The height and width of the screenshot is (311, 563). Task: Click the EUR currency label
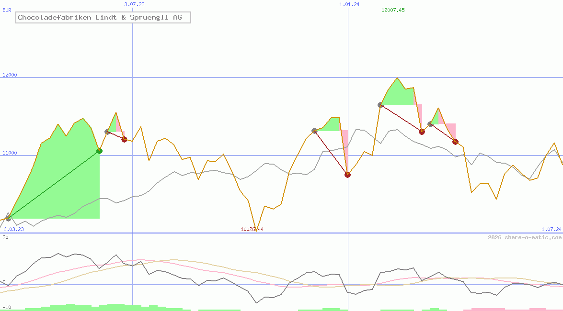7,10
